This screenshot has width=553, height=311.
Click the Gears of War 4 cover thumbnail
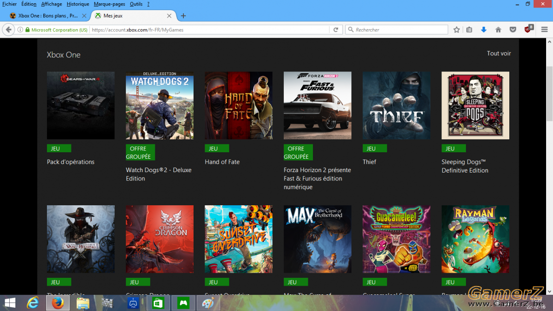pos(81,105)
